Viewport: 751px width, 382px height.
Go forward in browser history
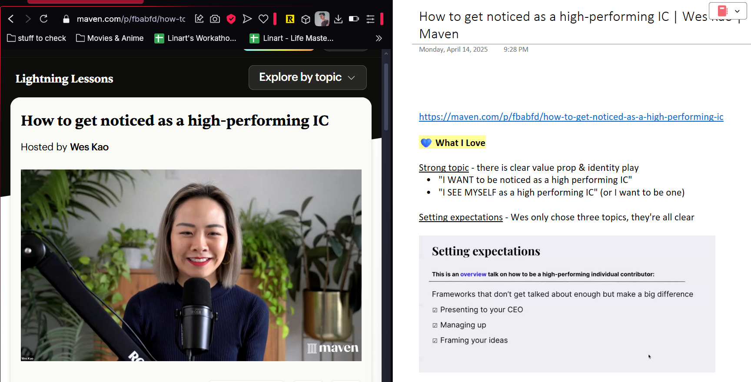pos(28,19)
